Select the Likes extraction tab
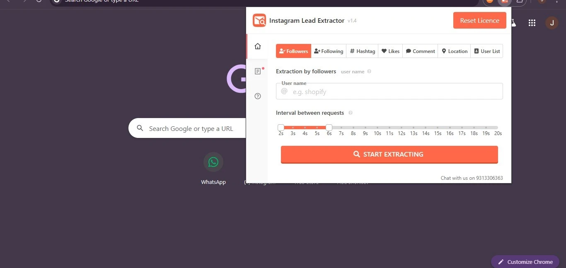 (x=390, y=51)
